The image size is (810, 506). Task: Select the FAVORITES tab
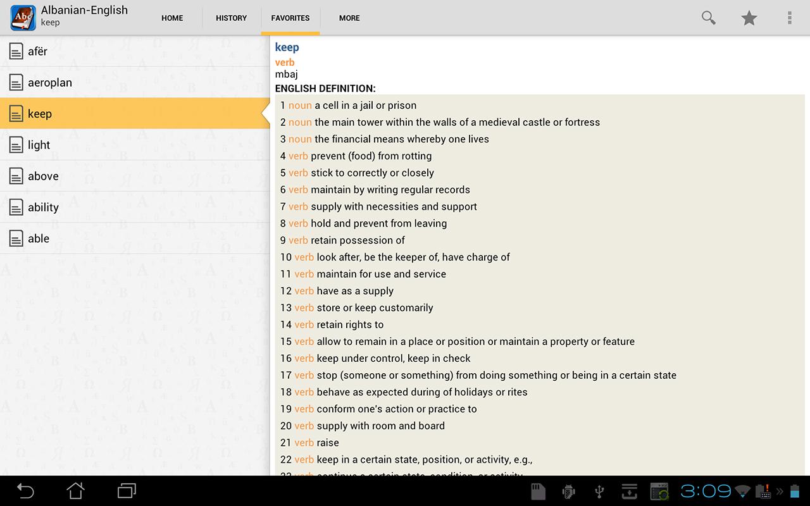(290, 18)
